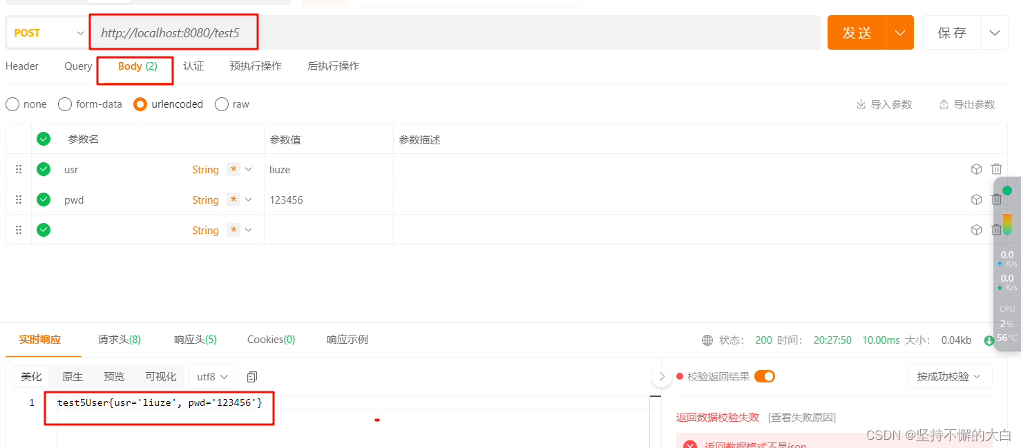Open the 后执行操作 post-execution tab
Image resolution: width=1021 pixels, height=448 pixels.
[333, 66]
